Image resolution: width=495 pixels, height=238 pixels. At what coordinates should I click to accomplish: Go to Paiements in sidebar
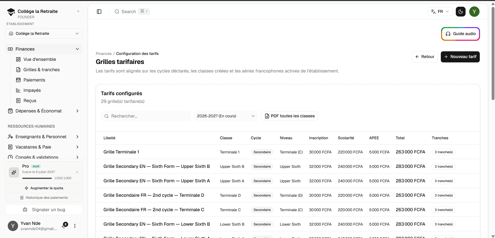click(x=34, y=80)
